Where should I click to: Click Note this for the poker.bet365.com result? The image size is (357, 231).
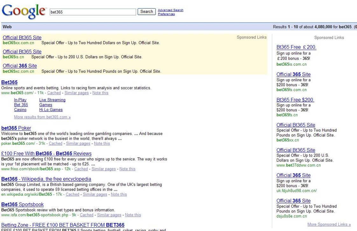[x=102, y=144]
